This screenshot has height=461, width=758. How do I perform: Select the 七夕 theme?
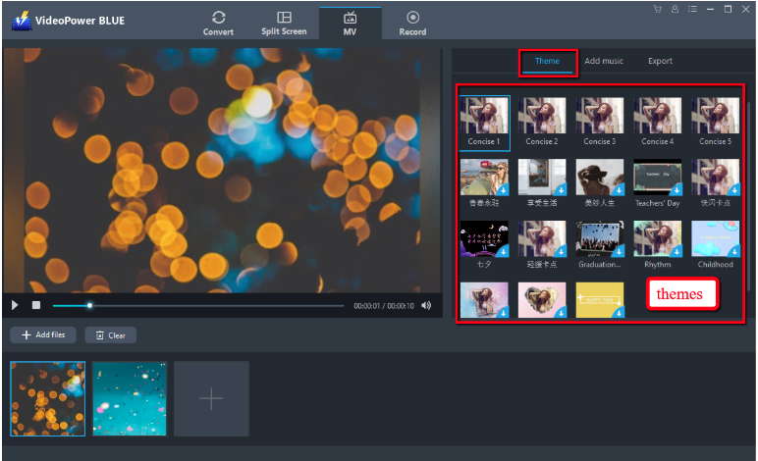tap(484, 245)
